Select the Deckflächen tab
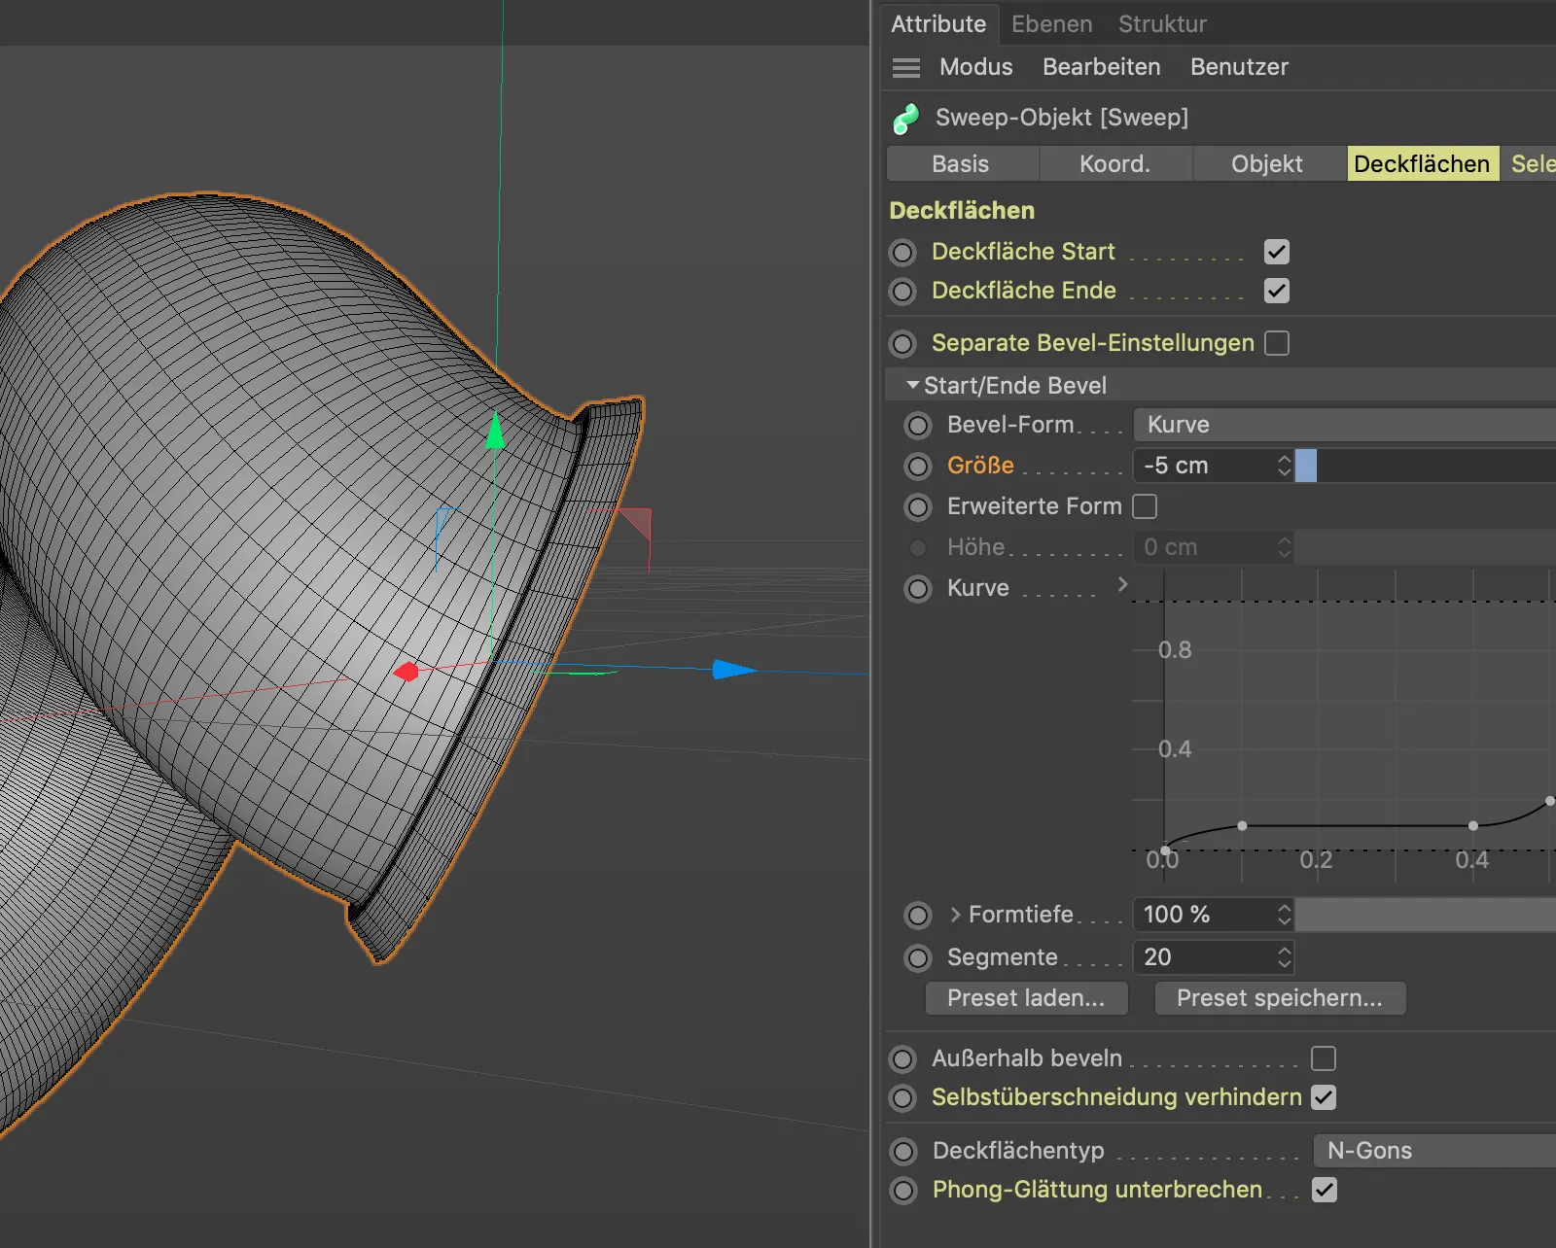The height and width of the screenshot is (1248, 1556). 1422,164
